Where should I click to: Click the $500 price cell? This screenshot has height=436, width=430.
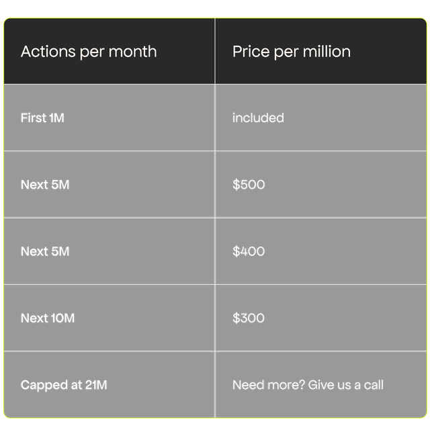point(249,184)
